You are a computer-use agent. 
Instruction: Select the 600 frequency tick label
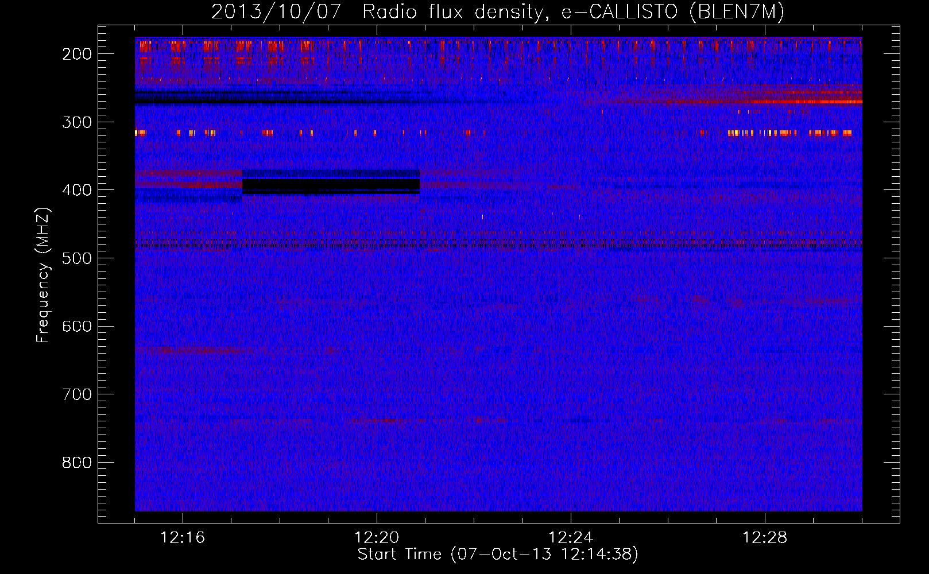(x=77, y=327)
